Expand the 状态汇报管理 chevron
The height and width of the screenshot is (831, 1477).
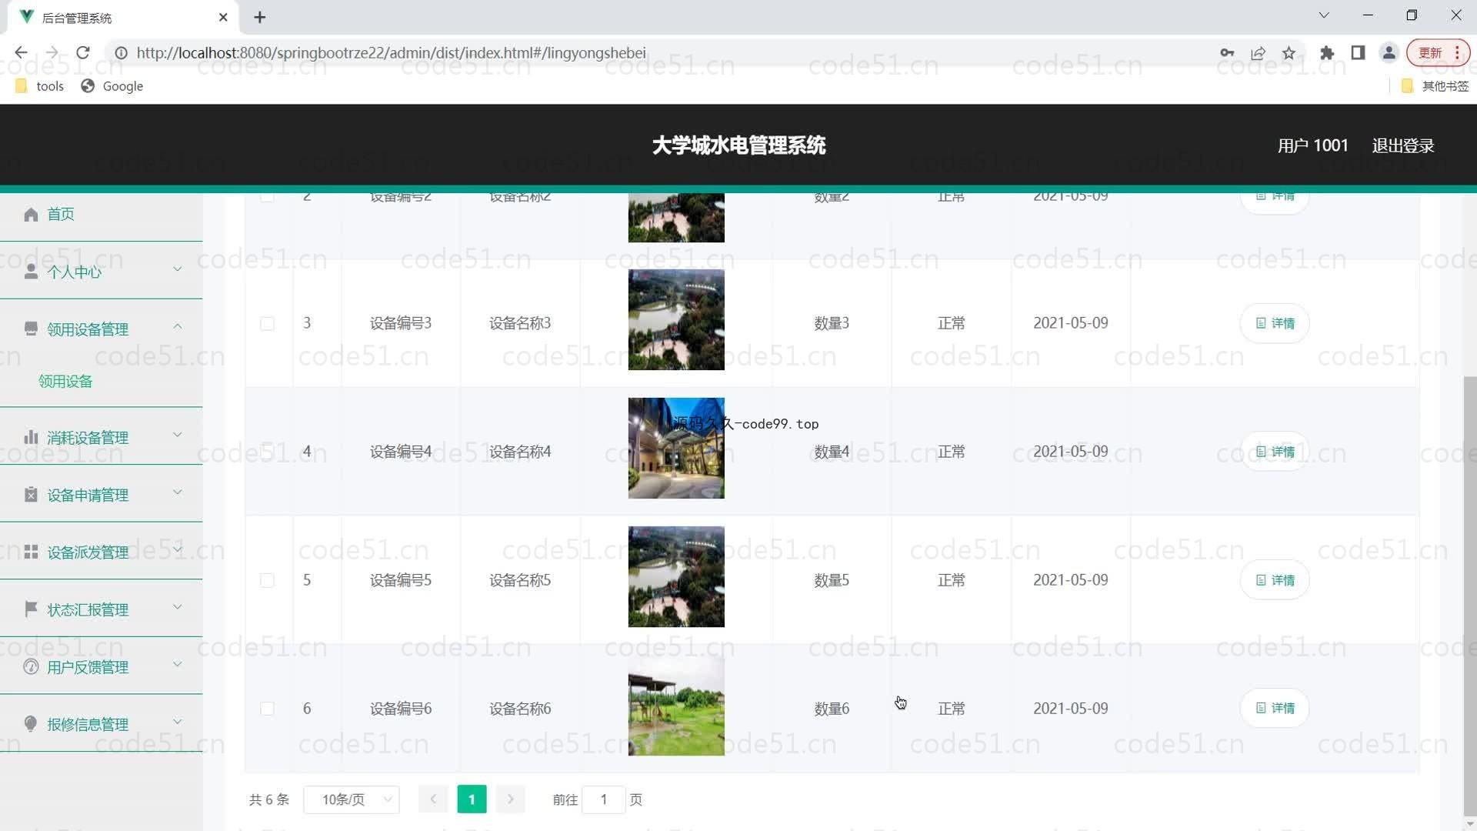point(178,607)
